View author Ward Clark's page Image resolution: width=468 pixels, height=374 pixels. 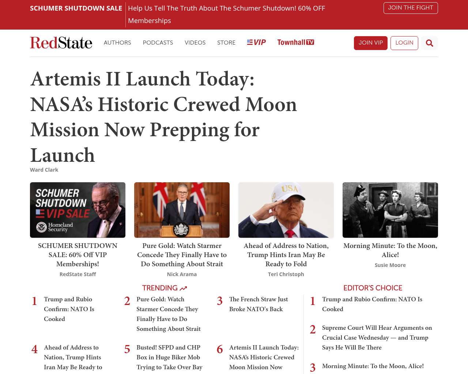(x=44, y=170)
